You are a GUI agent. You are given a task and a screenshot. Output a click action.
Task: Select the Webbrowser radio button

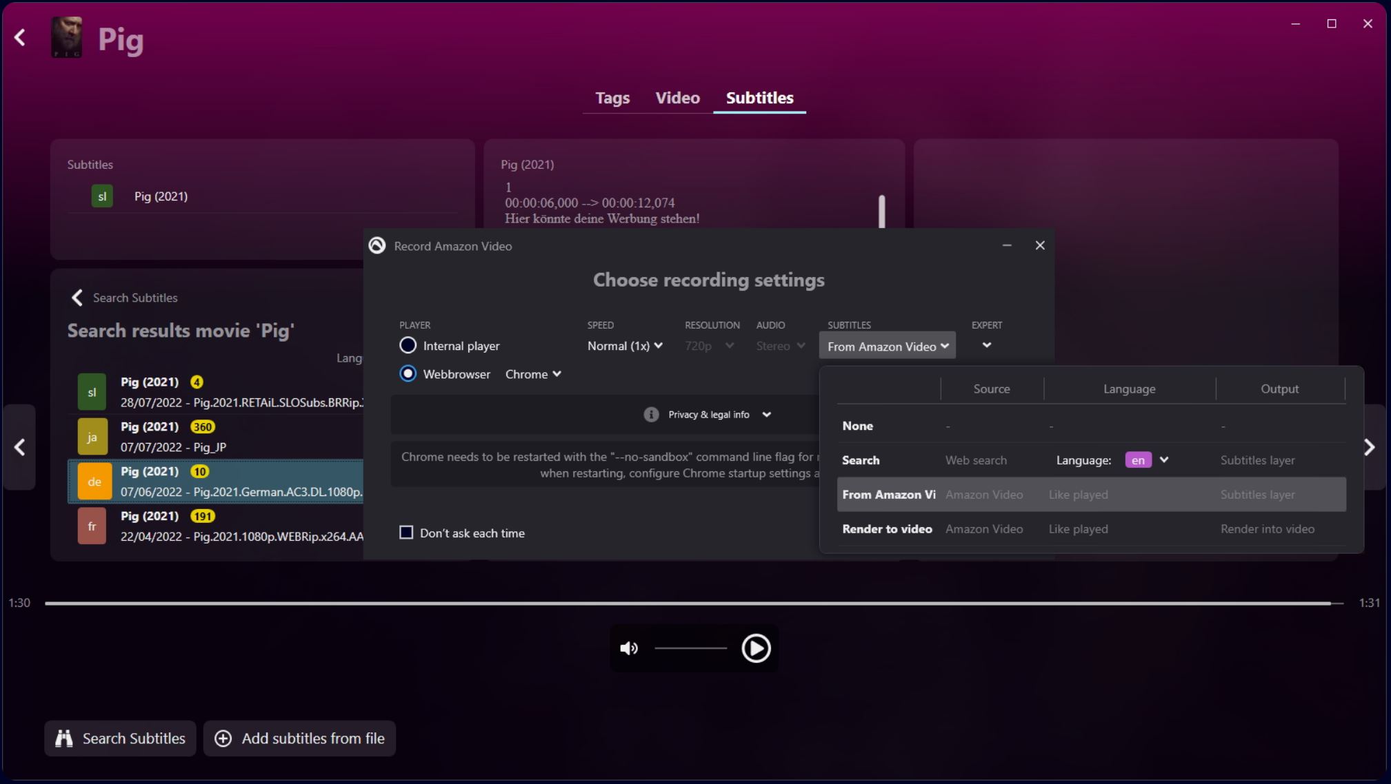click(408, 373)
